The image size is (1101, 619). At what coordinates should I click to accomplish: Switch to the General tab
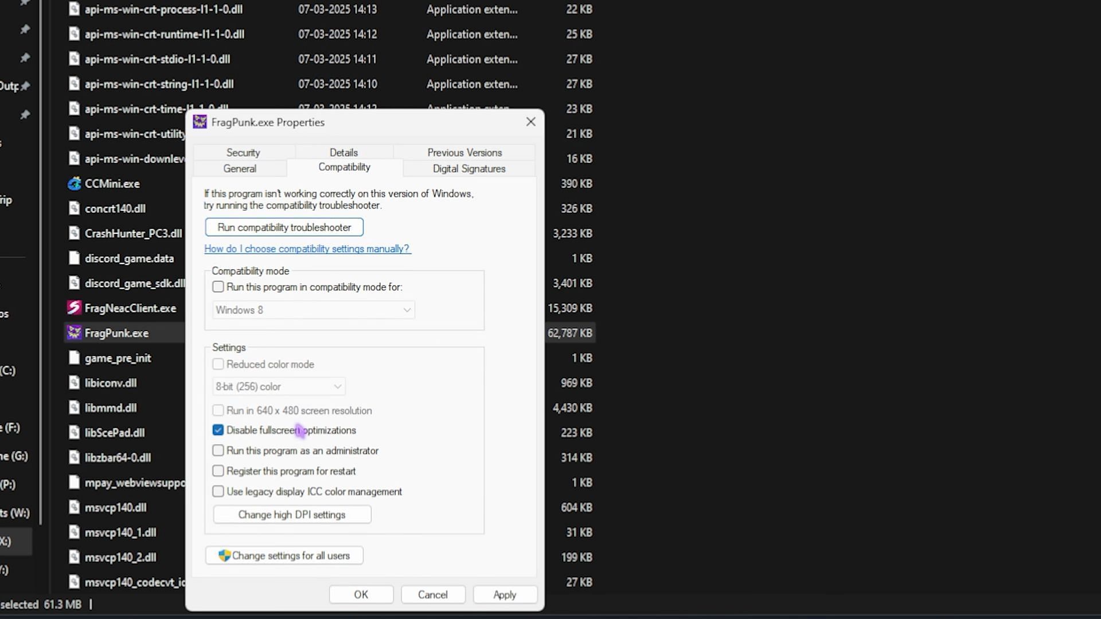pyautogui.click(x=240, y=169)
